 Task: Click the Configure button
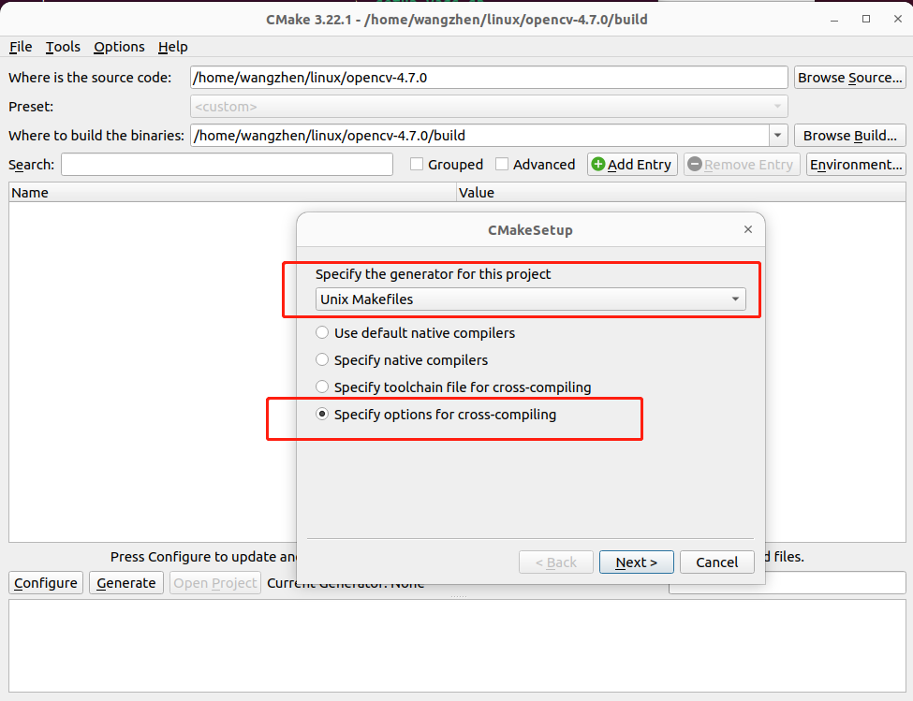pos(46,583)
